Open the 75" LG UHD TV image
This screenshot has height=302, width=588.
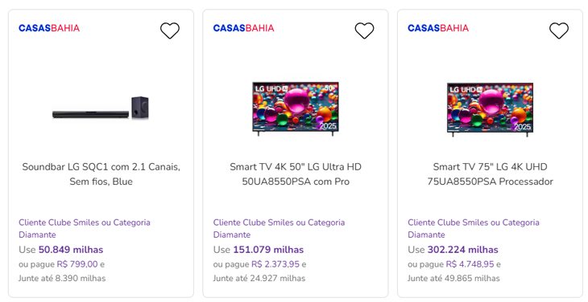coord(490,109)
